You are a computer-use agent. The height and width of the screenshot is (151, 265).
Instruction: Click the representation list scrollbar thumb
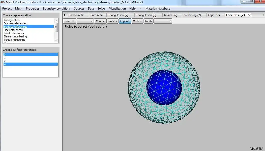[x=56, y=27]
